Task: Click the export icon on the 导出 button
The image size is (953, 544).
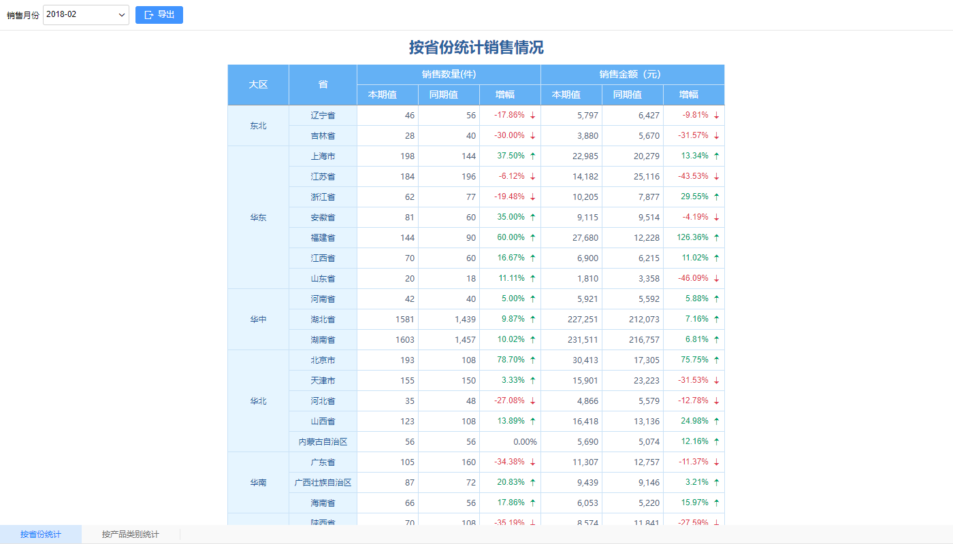Action: [x=149, y=14]
